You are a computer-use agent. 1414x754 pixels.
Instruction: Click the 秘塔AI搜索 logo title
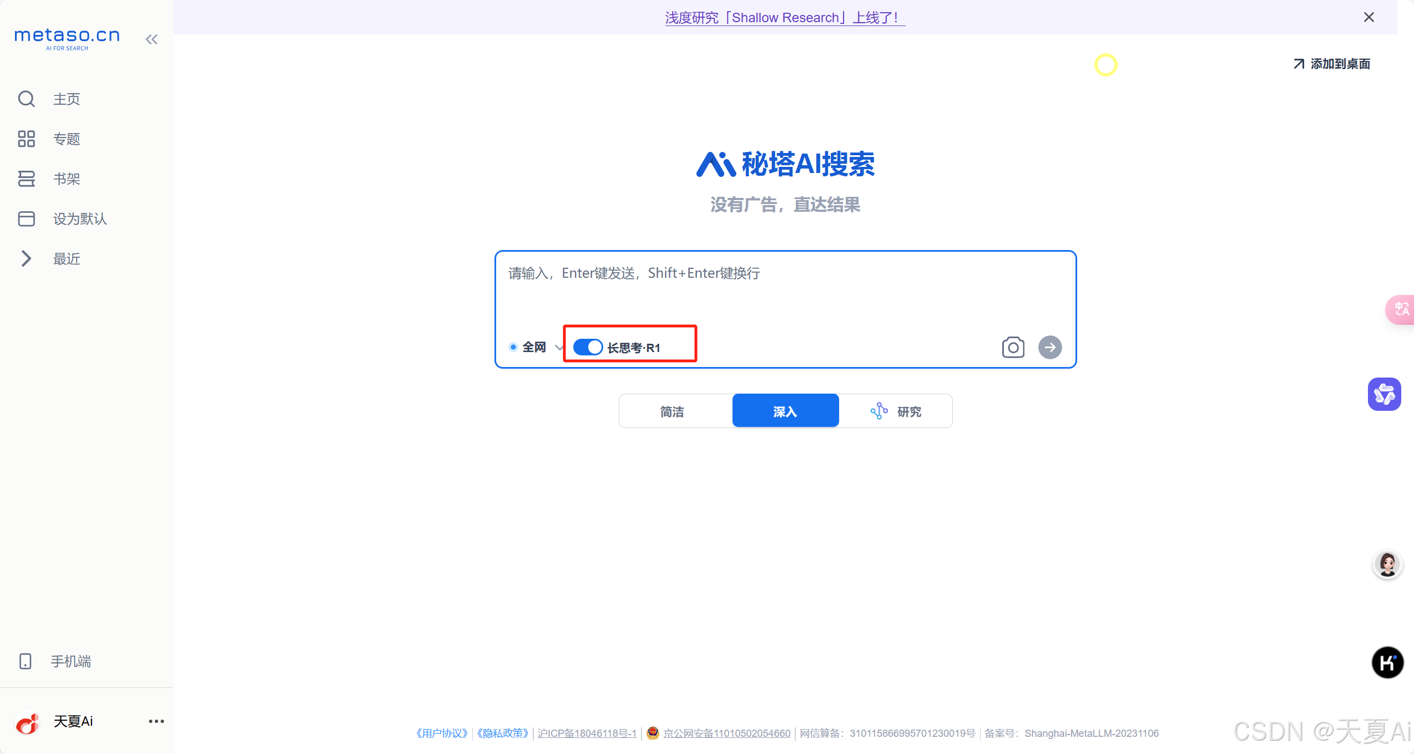[x=785, y=164]
